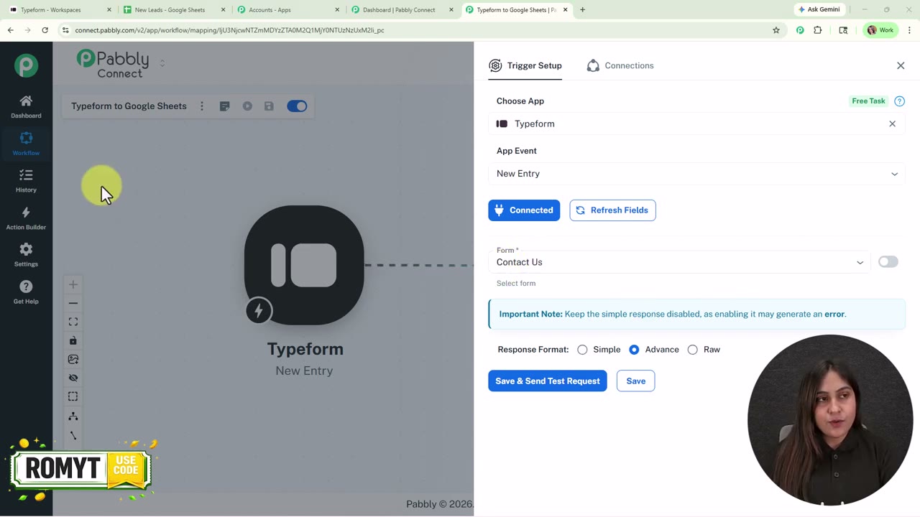Click the workflow save disk icon
Image resolution: width=920 pixels, height=517 pixels.
269,106
